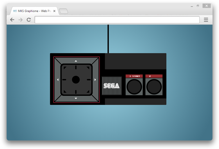Click the controller cable
Viewport: 219px width, 149px height.
pyautogui.click(x=108, y=39)
